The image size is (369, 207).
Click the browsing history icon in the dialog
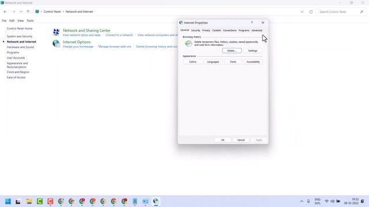coord(189,44)
